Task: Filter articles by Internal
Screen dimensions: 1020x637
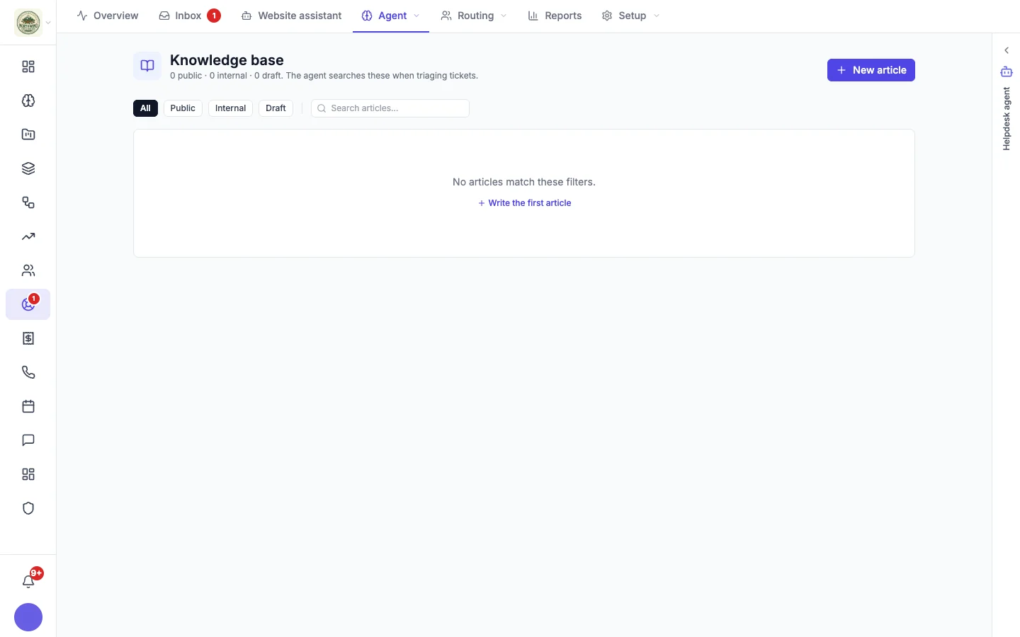Action: (230, 108)
